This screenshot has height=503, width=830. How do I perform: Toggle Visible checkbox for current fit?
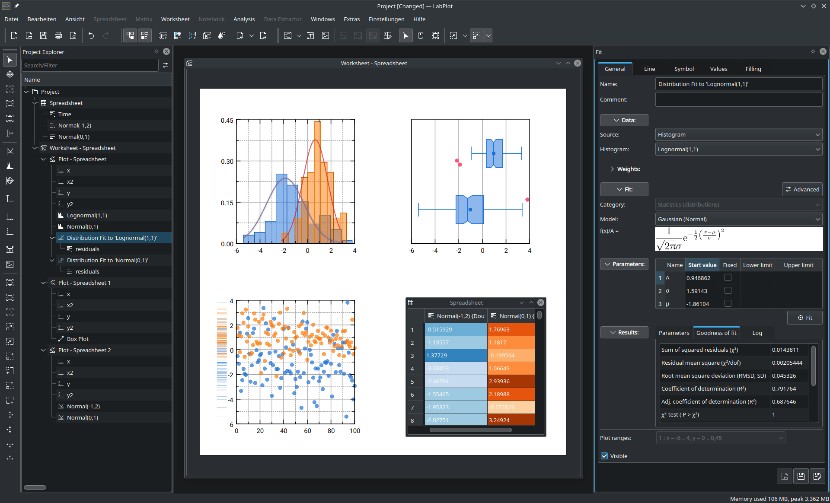(x=604, y=455)
